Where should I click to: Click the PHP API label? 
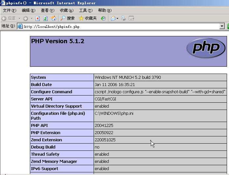click(x=39, y=125)
